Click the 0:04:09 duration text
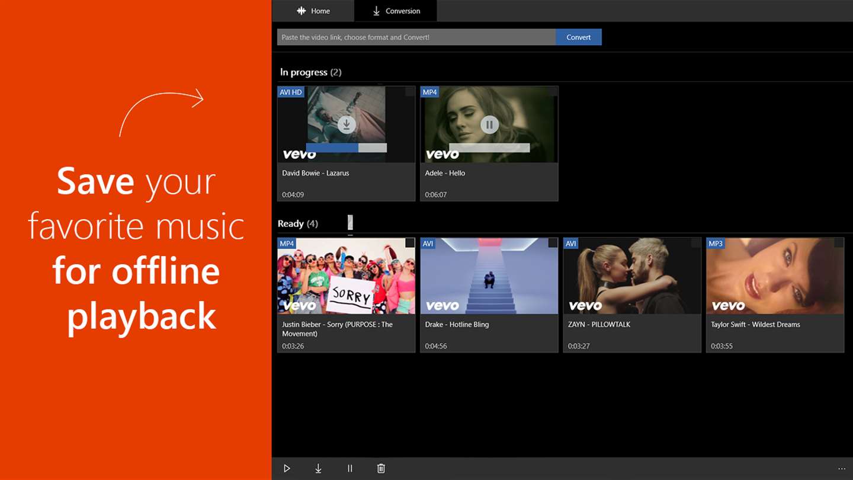The height and width of the screenshot is (480, 853). coord(293,194)
